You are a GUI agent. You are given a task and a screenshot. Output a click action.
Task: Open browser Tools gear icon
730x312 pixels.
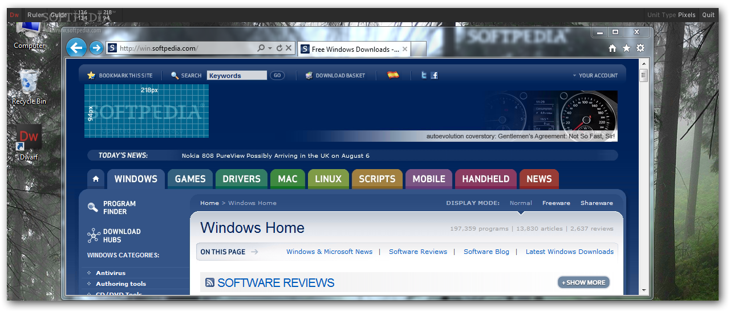click(640, 48)
